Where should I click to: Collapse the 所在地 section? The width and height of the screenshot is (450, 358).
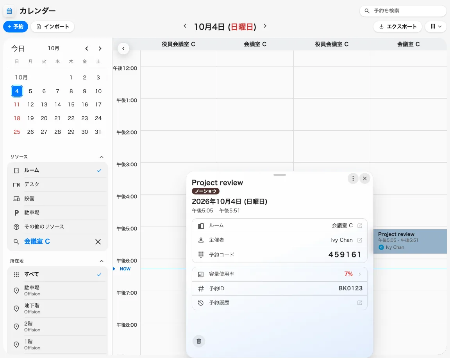(x=101, y=261)
